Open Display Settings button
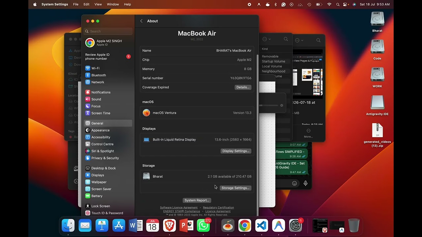The height and width of the screenshot is (237, 422). tap(236, 151)
